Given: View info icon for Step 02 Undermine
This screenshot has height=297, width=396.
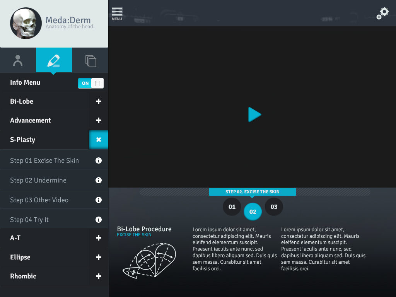Looking at the screenshot, I should (98, 179).
